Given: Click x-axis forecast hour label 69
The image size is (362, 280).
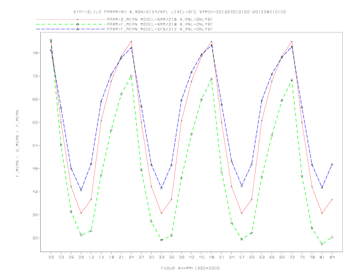Looking at the screenshot, I should [x=282, y=257].
